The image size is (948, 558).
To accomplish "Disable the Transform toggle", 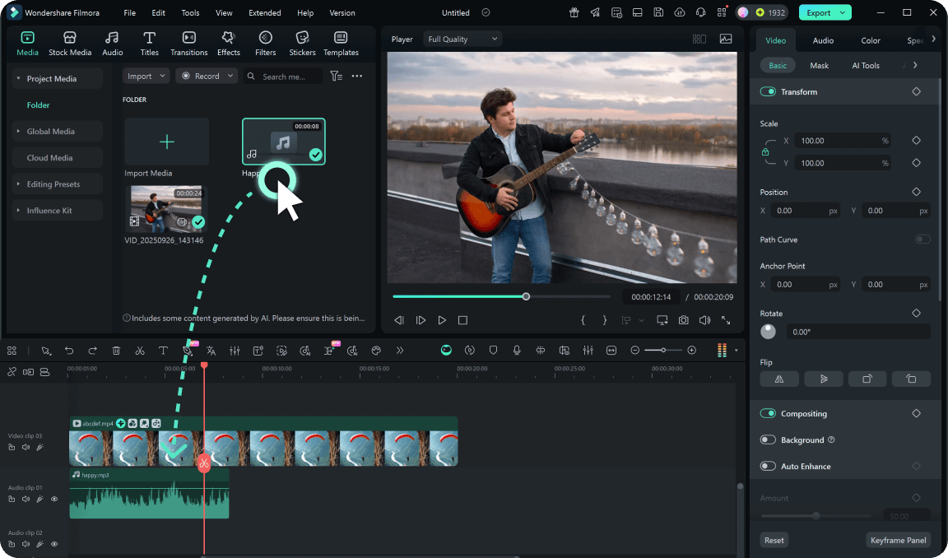I will (768, 92).
